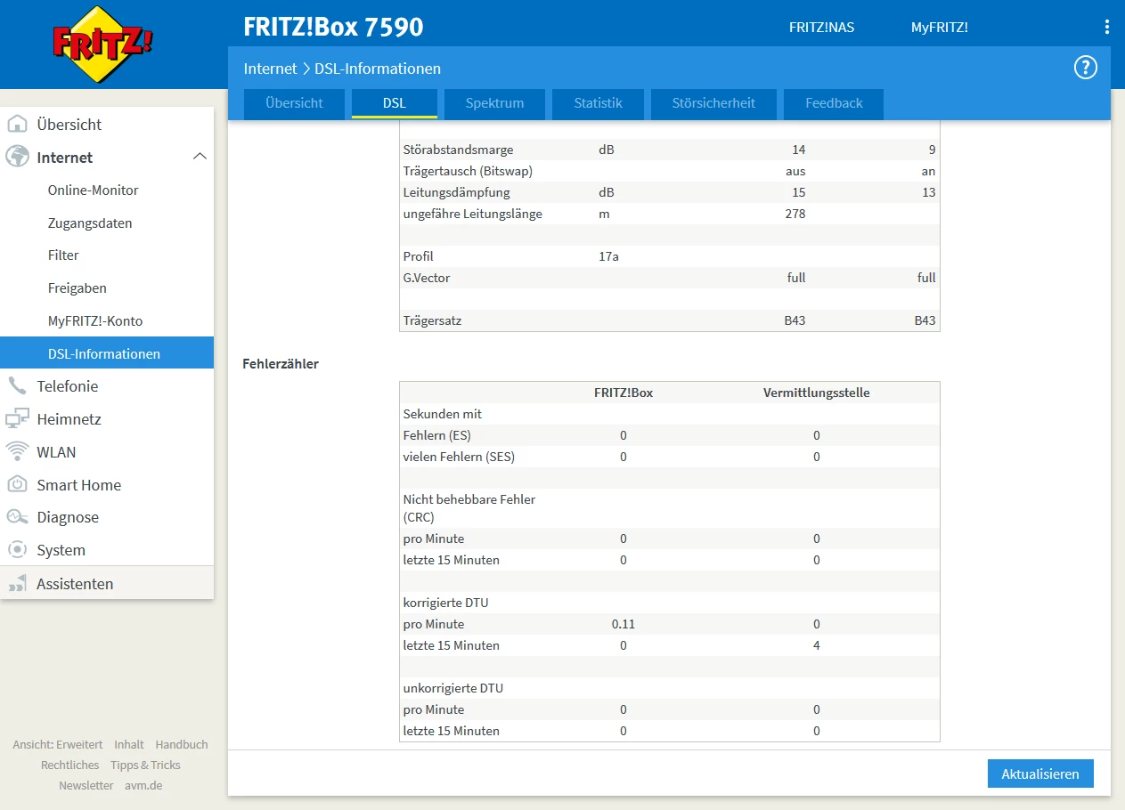Select DSL-Informationen in sidebar
The image size is (1125, 810).
coord(107,353)
